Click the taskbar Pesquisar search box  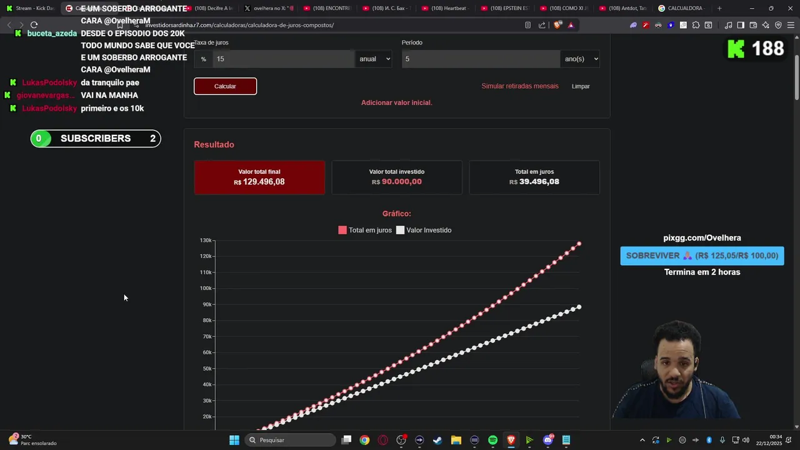[290, 440]
